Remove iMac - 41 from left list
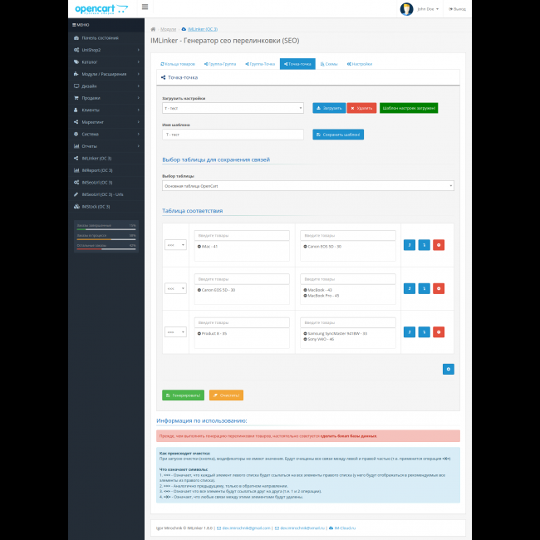 (x=199, y=247)
